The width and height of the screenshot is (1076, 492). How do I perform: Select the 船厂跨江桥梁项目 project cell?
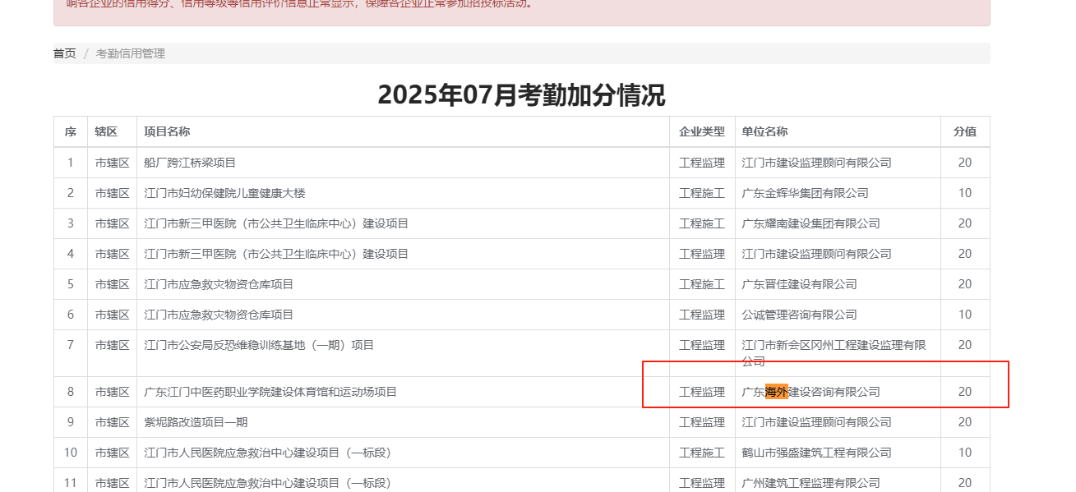point(190,163)
